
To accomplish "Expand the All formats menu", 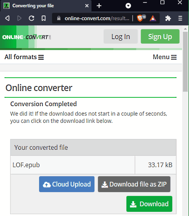I will click(24, 57).
